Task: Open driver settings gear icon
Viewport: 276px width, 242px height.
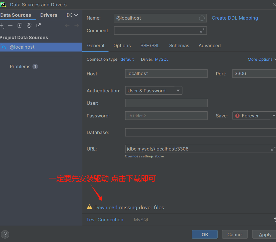Action: pos(29,25)
